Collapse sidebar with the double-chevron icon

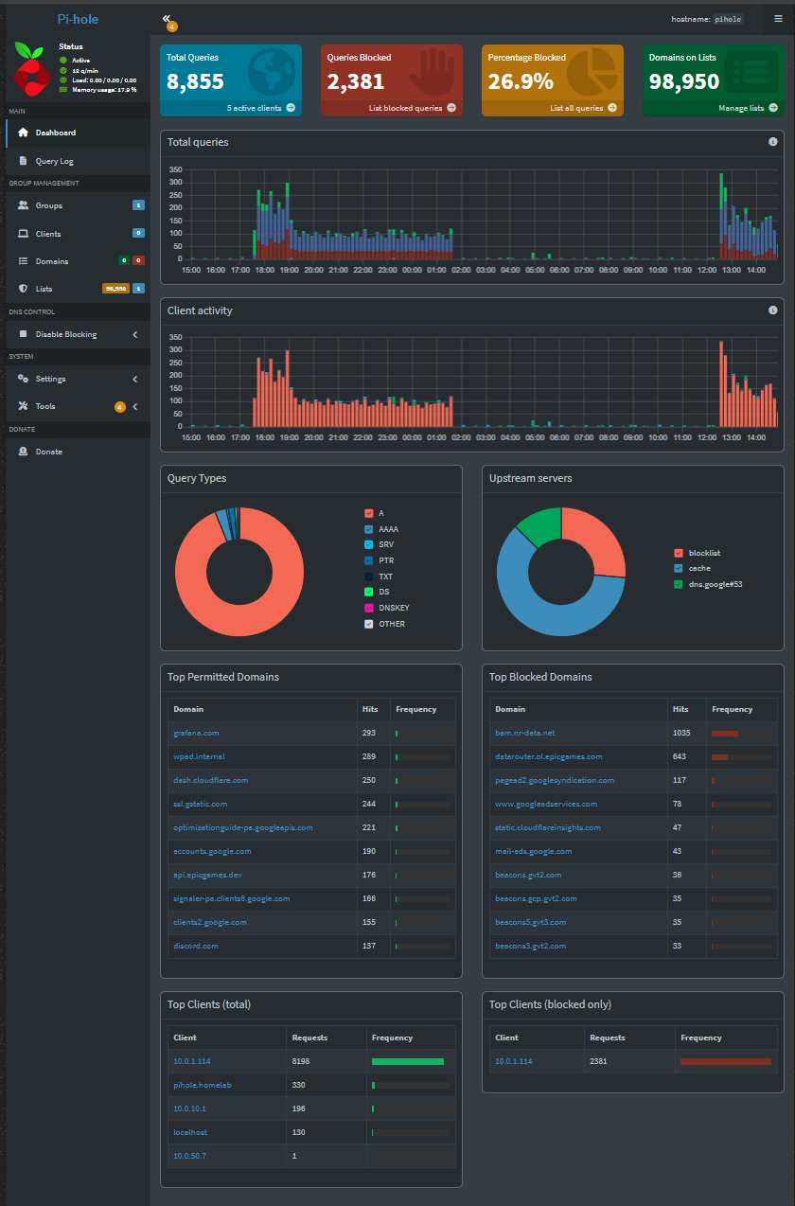[x=166, y=18]
